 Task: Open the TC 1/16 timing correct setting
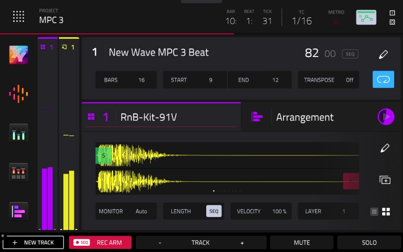pos(301,20)
